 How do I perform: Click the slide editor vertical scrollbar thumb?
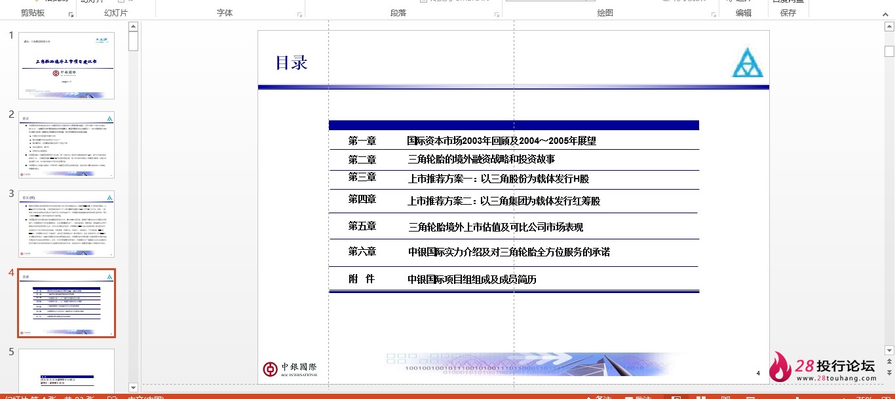pyautogui.click(x=889, y=51)
